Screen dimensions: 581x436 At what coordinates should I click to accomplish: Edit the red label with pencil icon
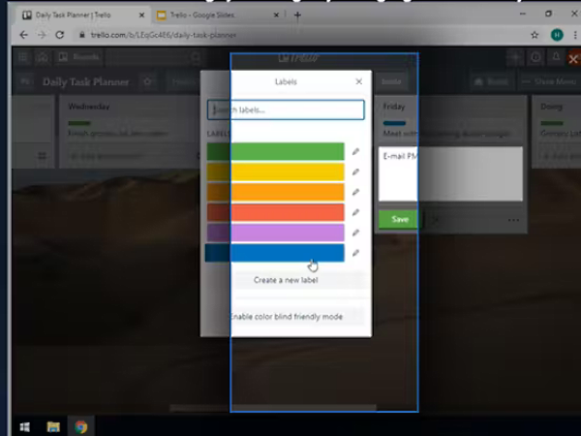pos(355,212)
